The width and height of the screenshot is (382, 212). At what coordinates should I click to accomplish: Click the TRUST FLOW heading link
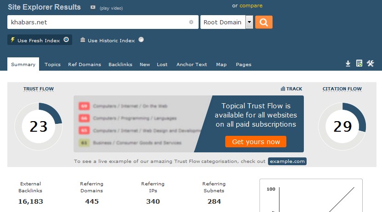[39, 89]
